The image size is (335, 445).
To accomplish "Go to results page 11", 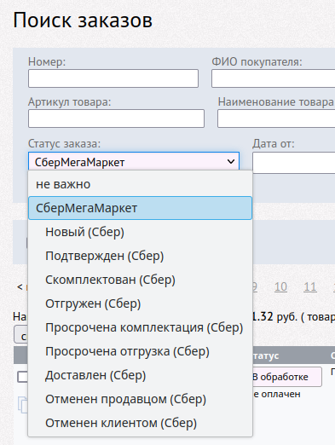I will click(x=310, y=287).
